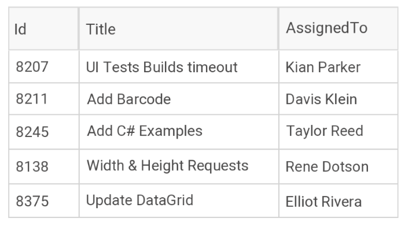
Task: Select the cell with Id 8245
Action: click(44, 132)
